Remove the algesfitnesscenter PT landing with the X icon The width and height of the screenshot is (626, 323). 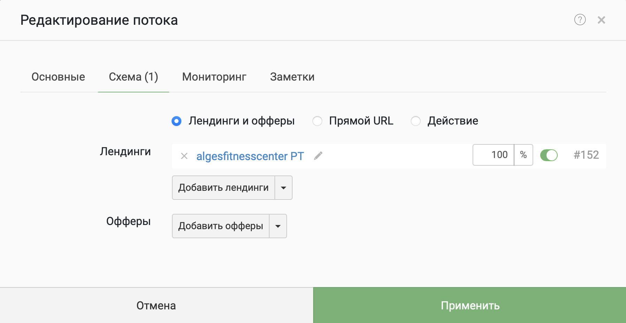point(184,156)
